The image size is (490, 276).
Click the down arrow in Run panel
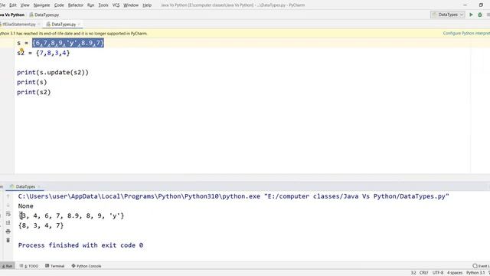click(x=8, y=205)
